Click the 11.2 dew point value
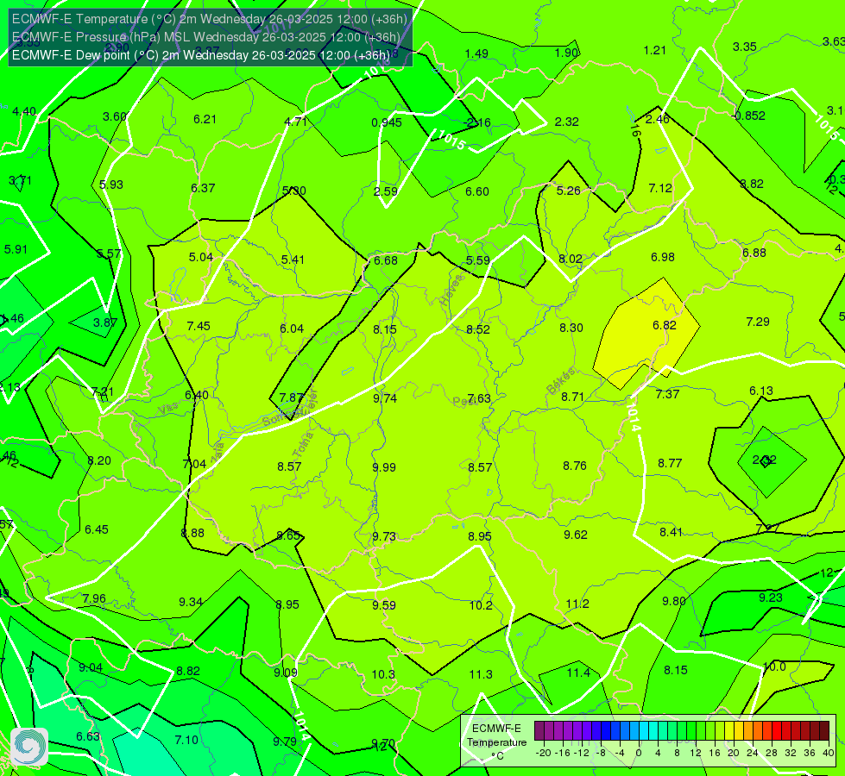The width and height of the screenshot is (845, 776). click(x=577, y=604)
